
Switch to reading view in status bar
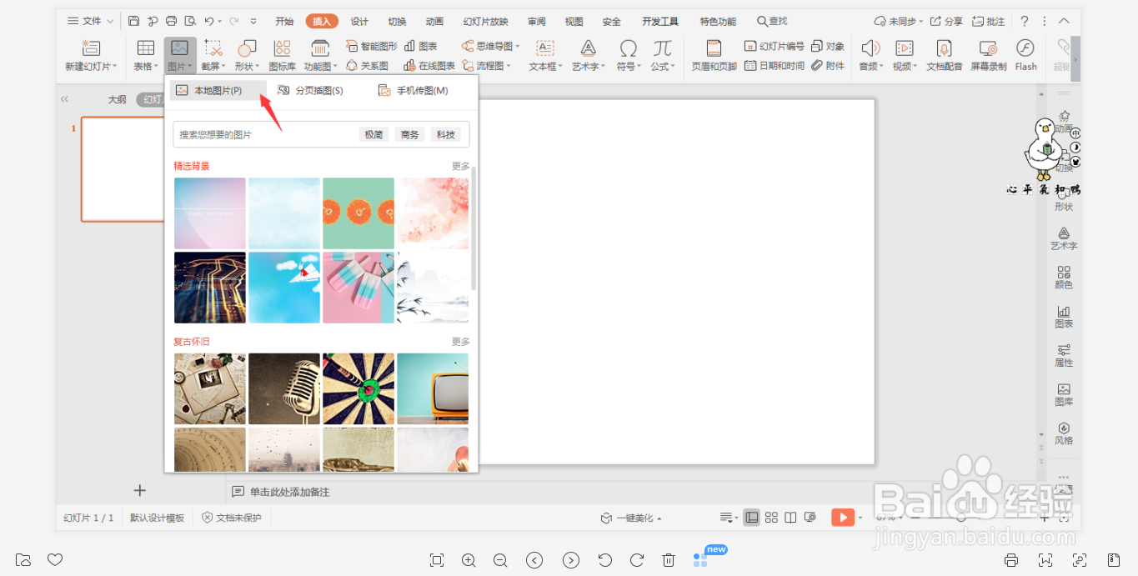[x=790, y=518]
